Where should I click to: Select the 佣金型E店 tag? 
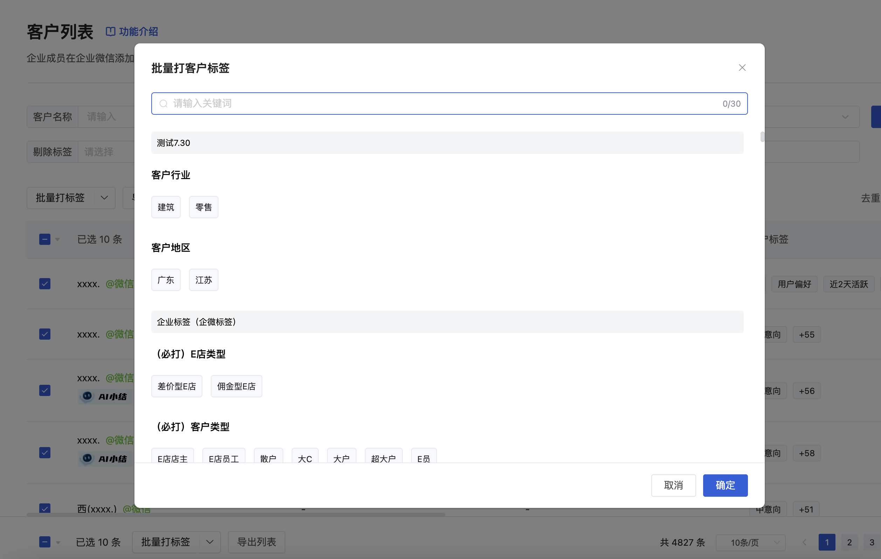tap(236, 386)
